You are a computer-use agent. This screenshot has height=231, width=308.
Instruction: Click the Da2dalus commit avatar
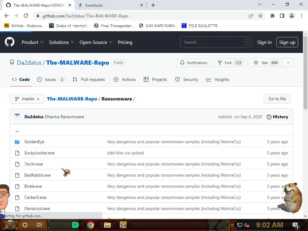tap(17, 116)
